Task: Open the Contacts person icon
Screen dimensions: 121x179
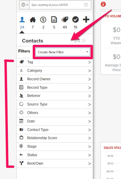Action: coord(22,20)
